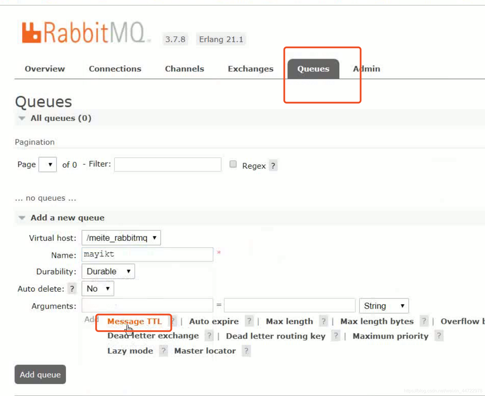Add the Max length bytes argument
This screenshot has height=396, width=485.
pyautogui.click(x=377, y=321)
